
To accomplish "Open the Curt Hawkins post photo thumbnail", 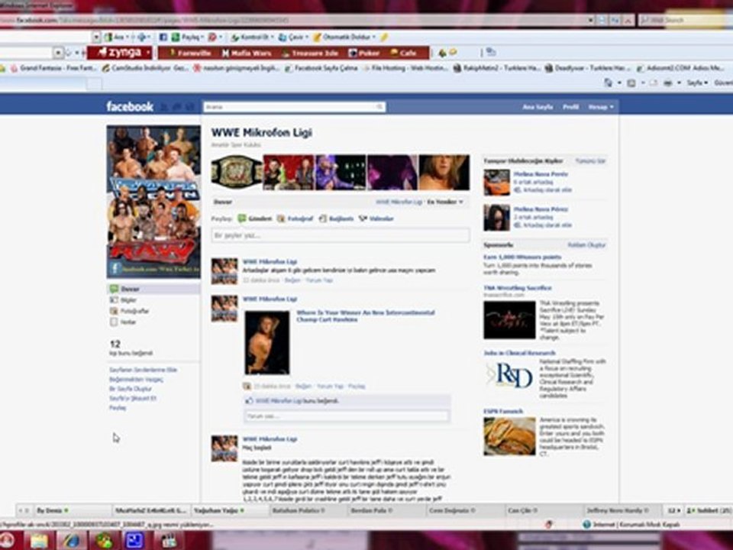I will pos(267,343).
